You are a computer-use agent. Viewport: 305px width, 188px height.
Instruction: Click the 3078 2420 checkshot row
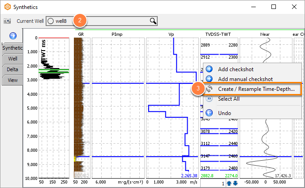click(219, 131)
